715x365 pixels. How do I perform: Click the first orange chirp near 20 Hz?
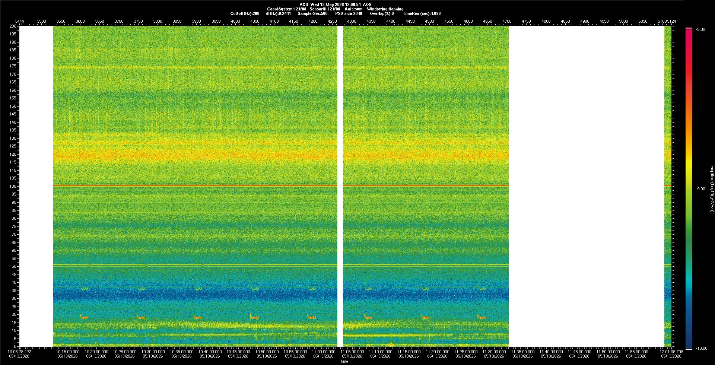[x=84, y=317]
